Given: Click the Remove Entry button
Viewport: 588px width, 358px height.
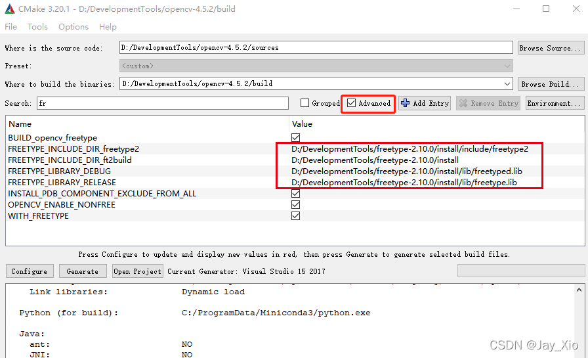Looking at the screenshot, I should point(488,103).
